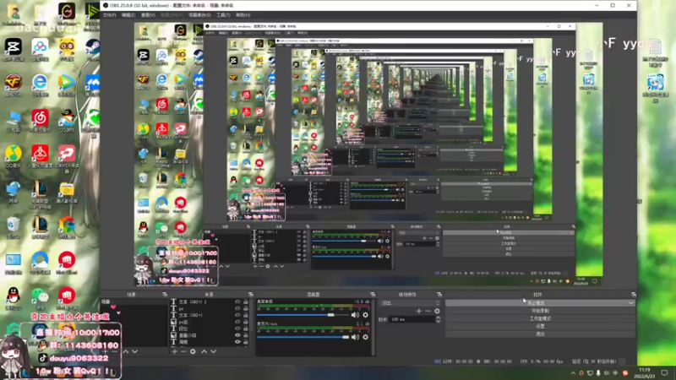Screen dimensions: 676x380
Task: Move selected source up
Action: tap(204, 351)
